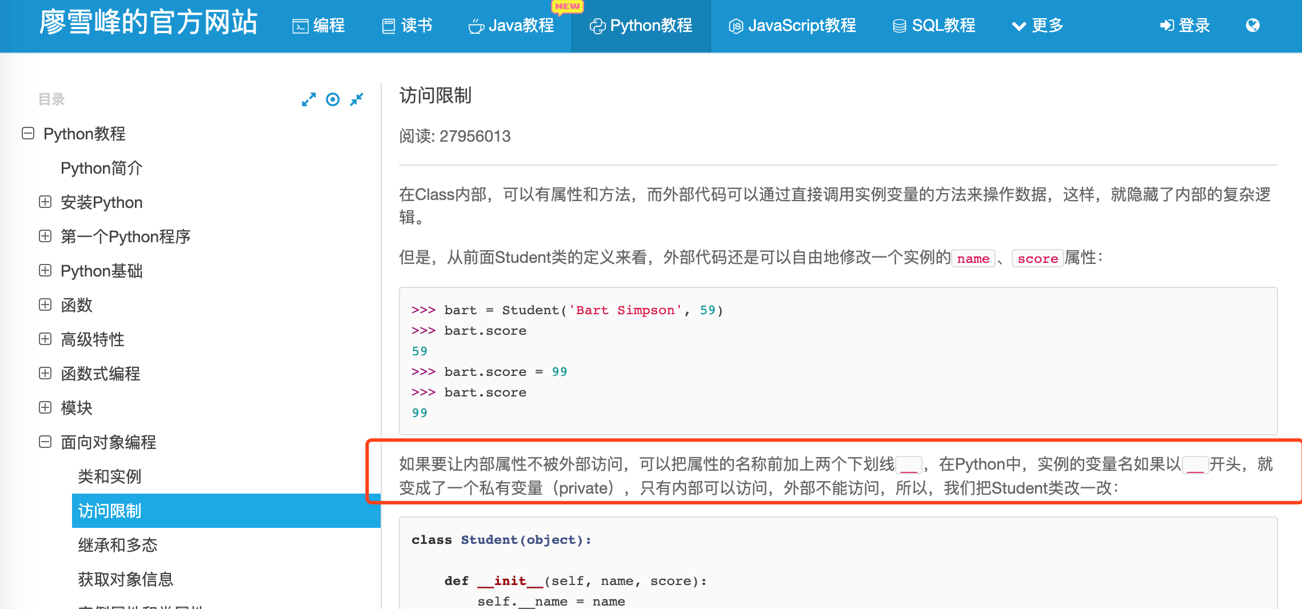
Task: Click the 登录 login link
Action: tap(1185, 26)
